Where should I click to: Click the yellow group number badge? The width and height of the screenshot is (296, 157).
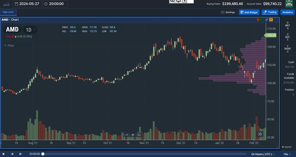point(271,20)
